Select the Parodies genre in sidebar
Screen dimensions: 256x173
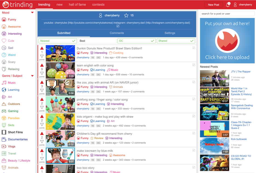pos(14,118)
